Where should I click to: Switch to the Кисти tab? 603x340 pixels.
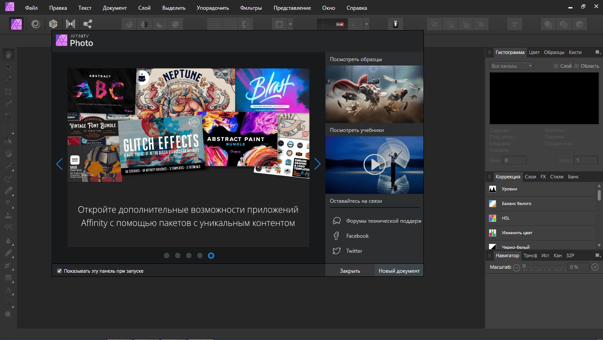point(575,52)
